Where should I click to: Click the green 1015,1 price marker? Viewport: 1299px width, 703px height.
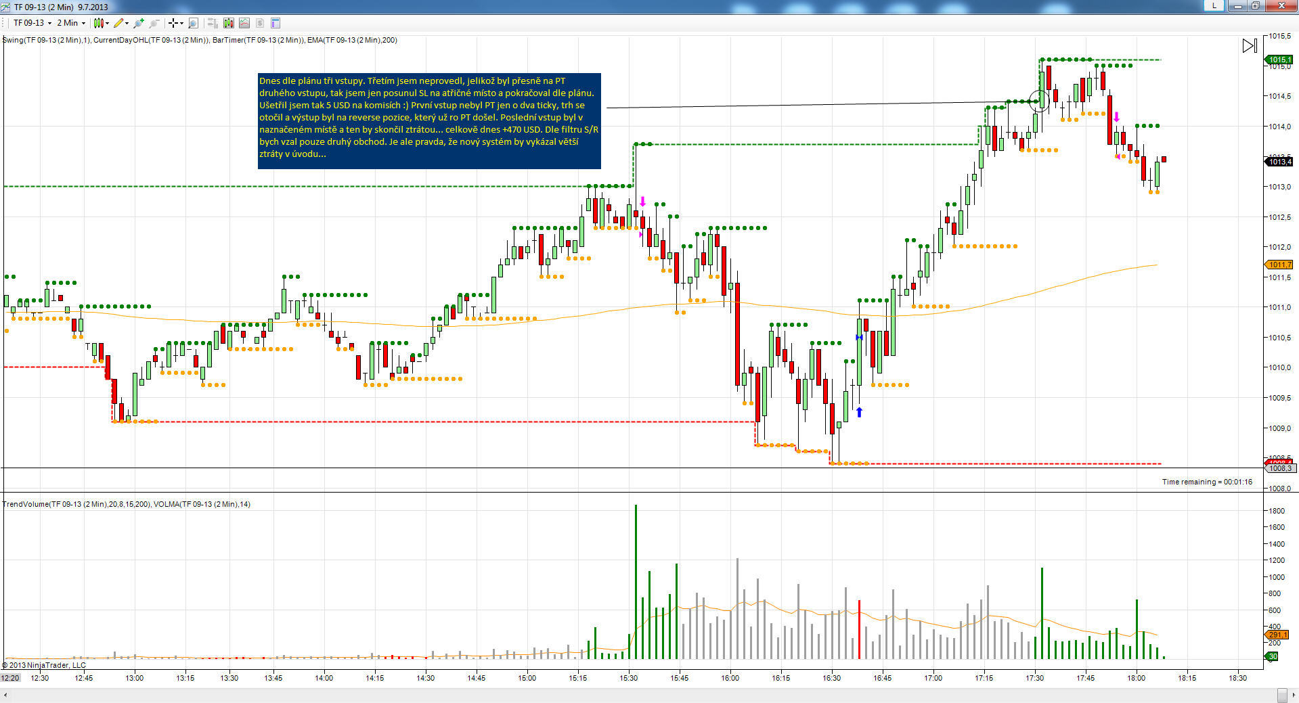coord(1279,60)
